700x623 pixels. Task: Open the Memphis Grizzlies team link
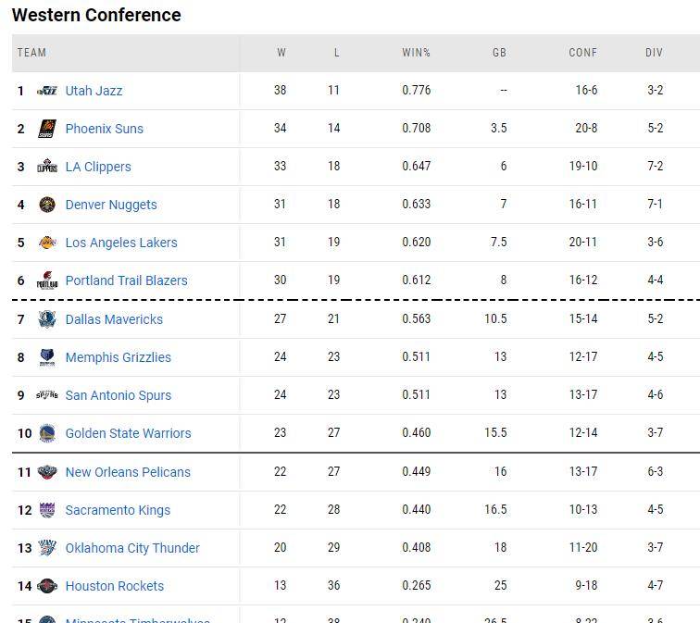(x=118, y=357)
